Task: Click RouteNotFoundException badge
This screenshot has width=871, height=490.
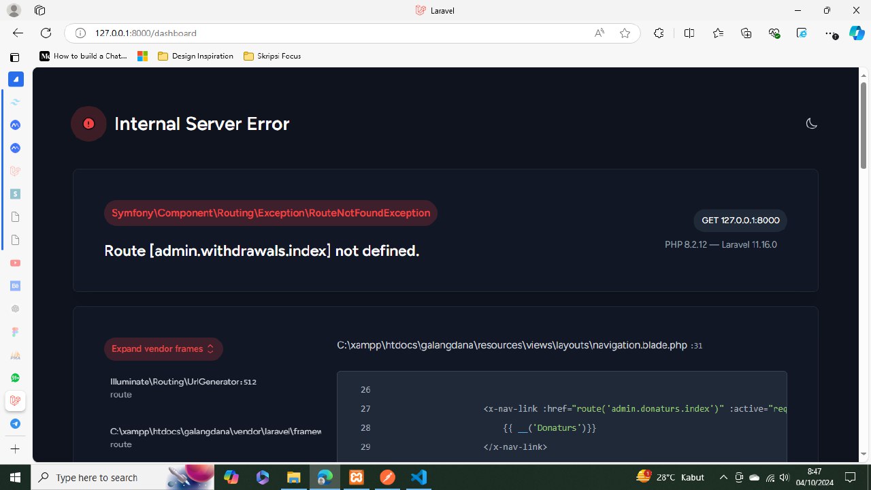Action: point(271,213)
